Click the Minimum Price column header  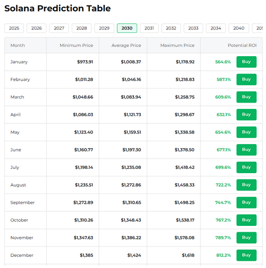coord(76,45)
